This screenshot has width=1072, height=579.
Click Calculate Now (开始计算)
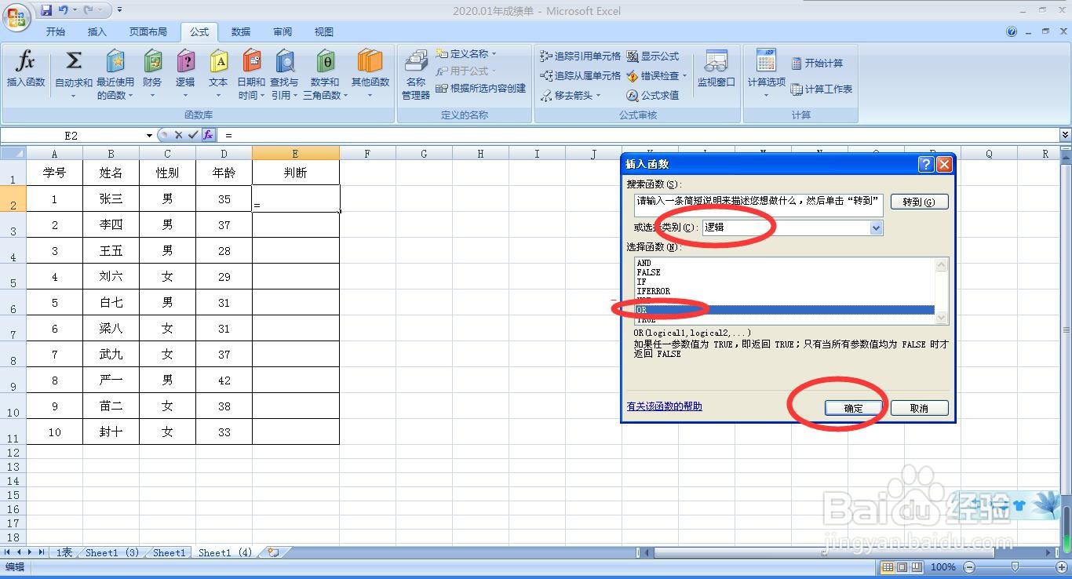point(817,64)
